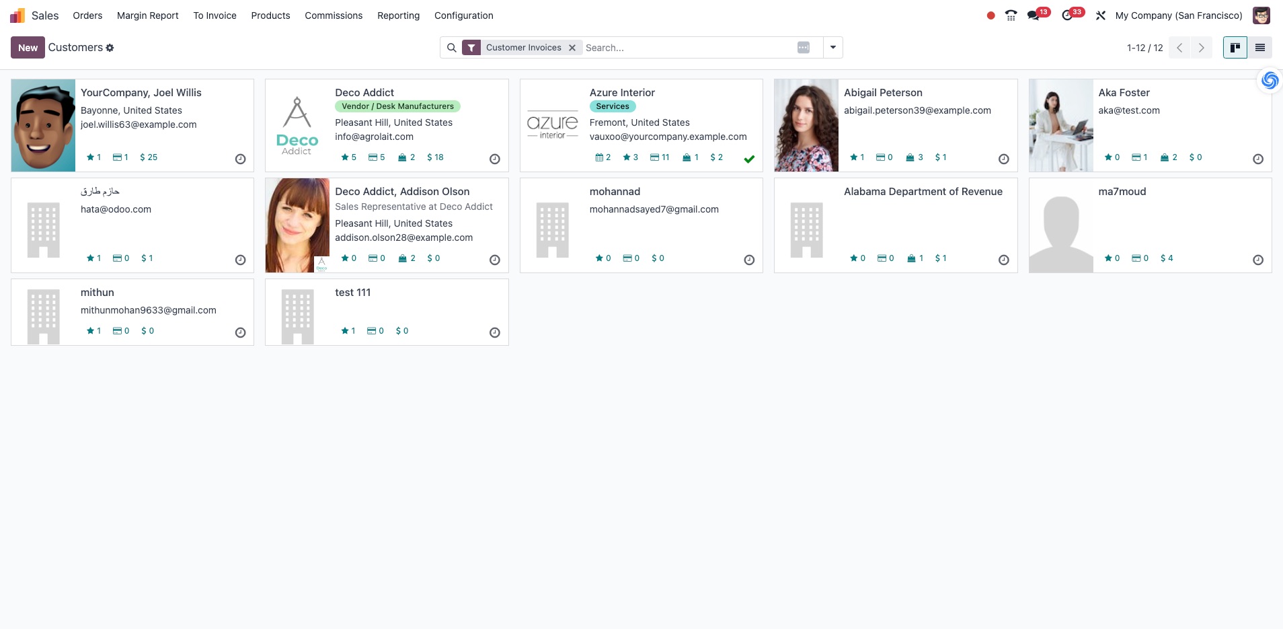Open activities clock with 33 badge
Image resolution: width=1283 pixels, height=629 pixels.
click(x=1073, y=14)
